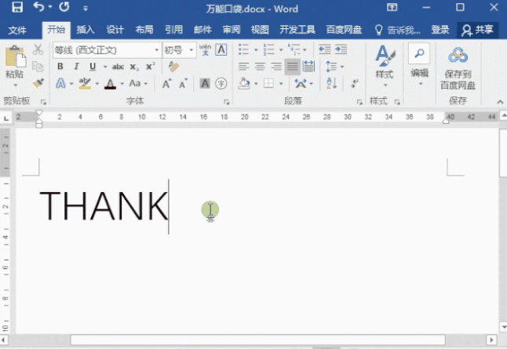Image resolution: width=507 pixels, height=349 pixels.
Task: Toggle superscript formatting
Action: tap(151, 66)
